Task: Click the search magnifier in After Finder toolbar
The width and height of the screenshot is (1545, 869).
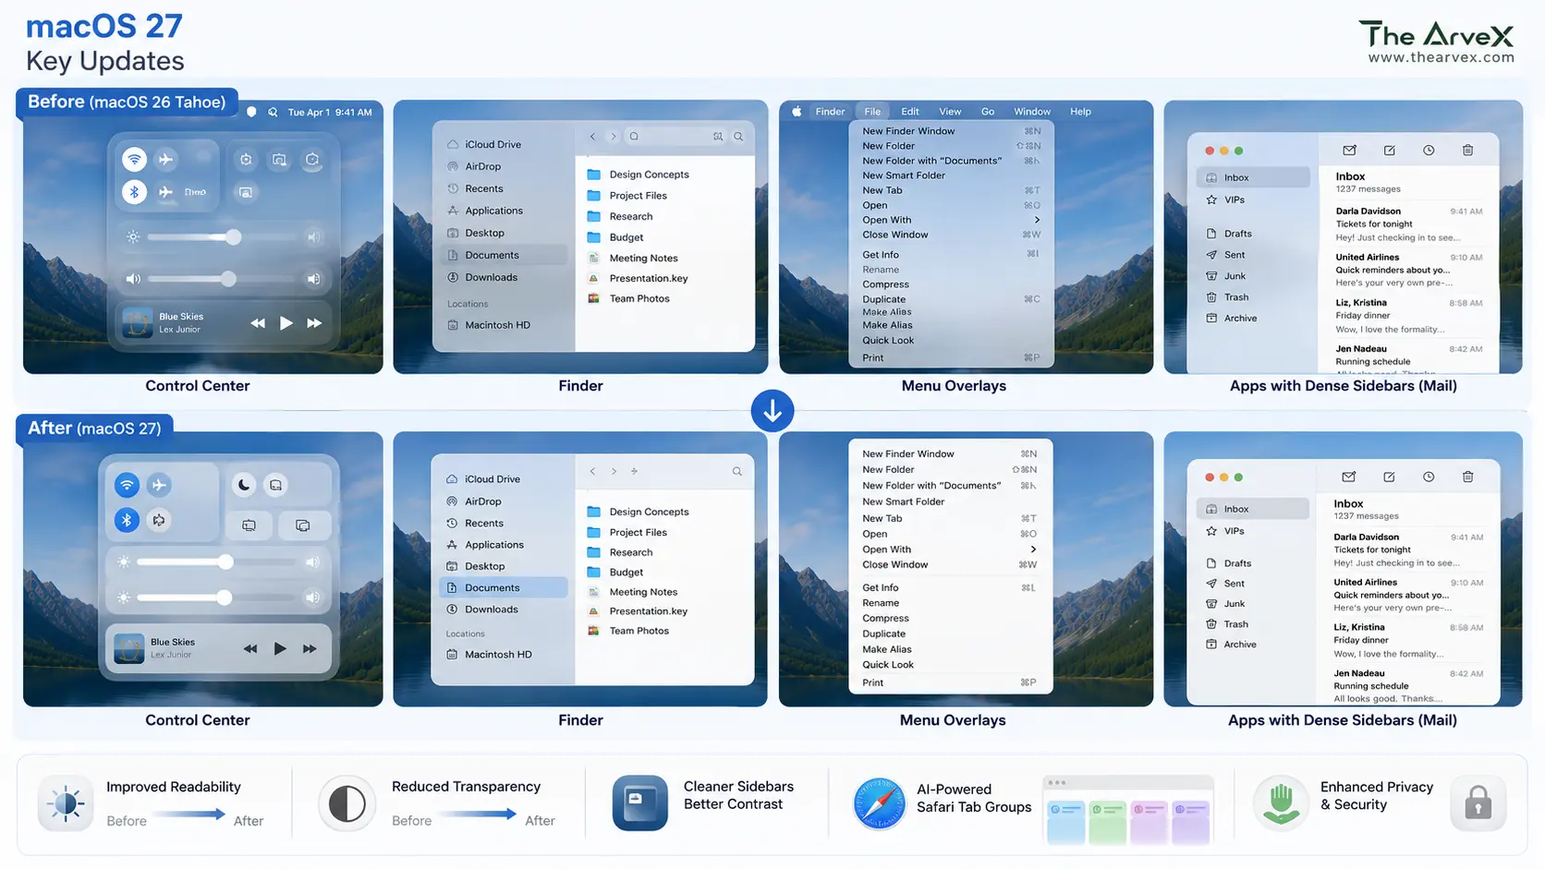Action: point(736,471)
